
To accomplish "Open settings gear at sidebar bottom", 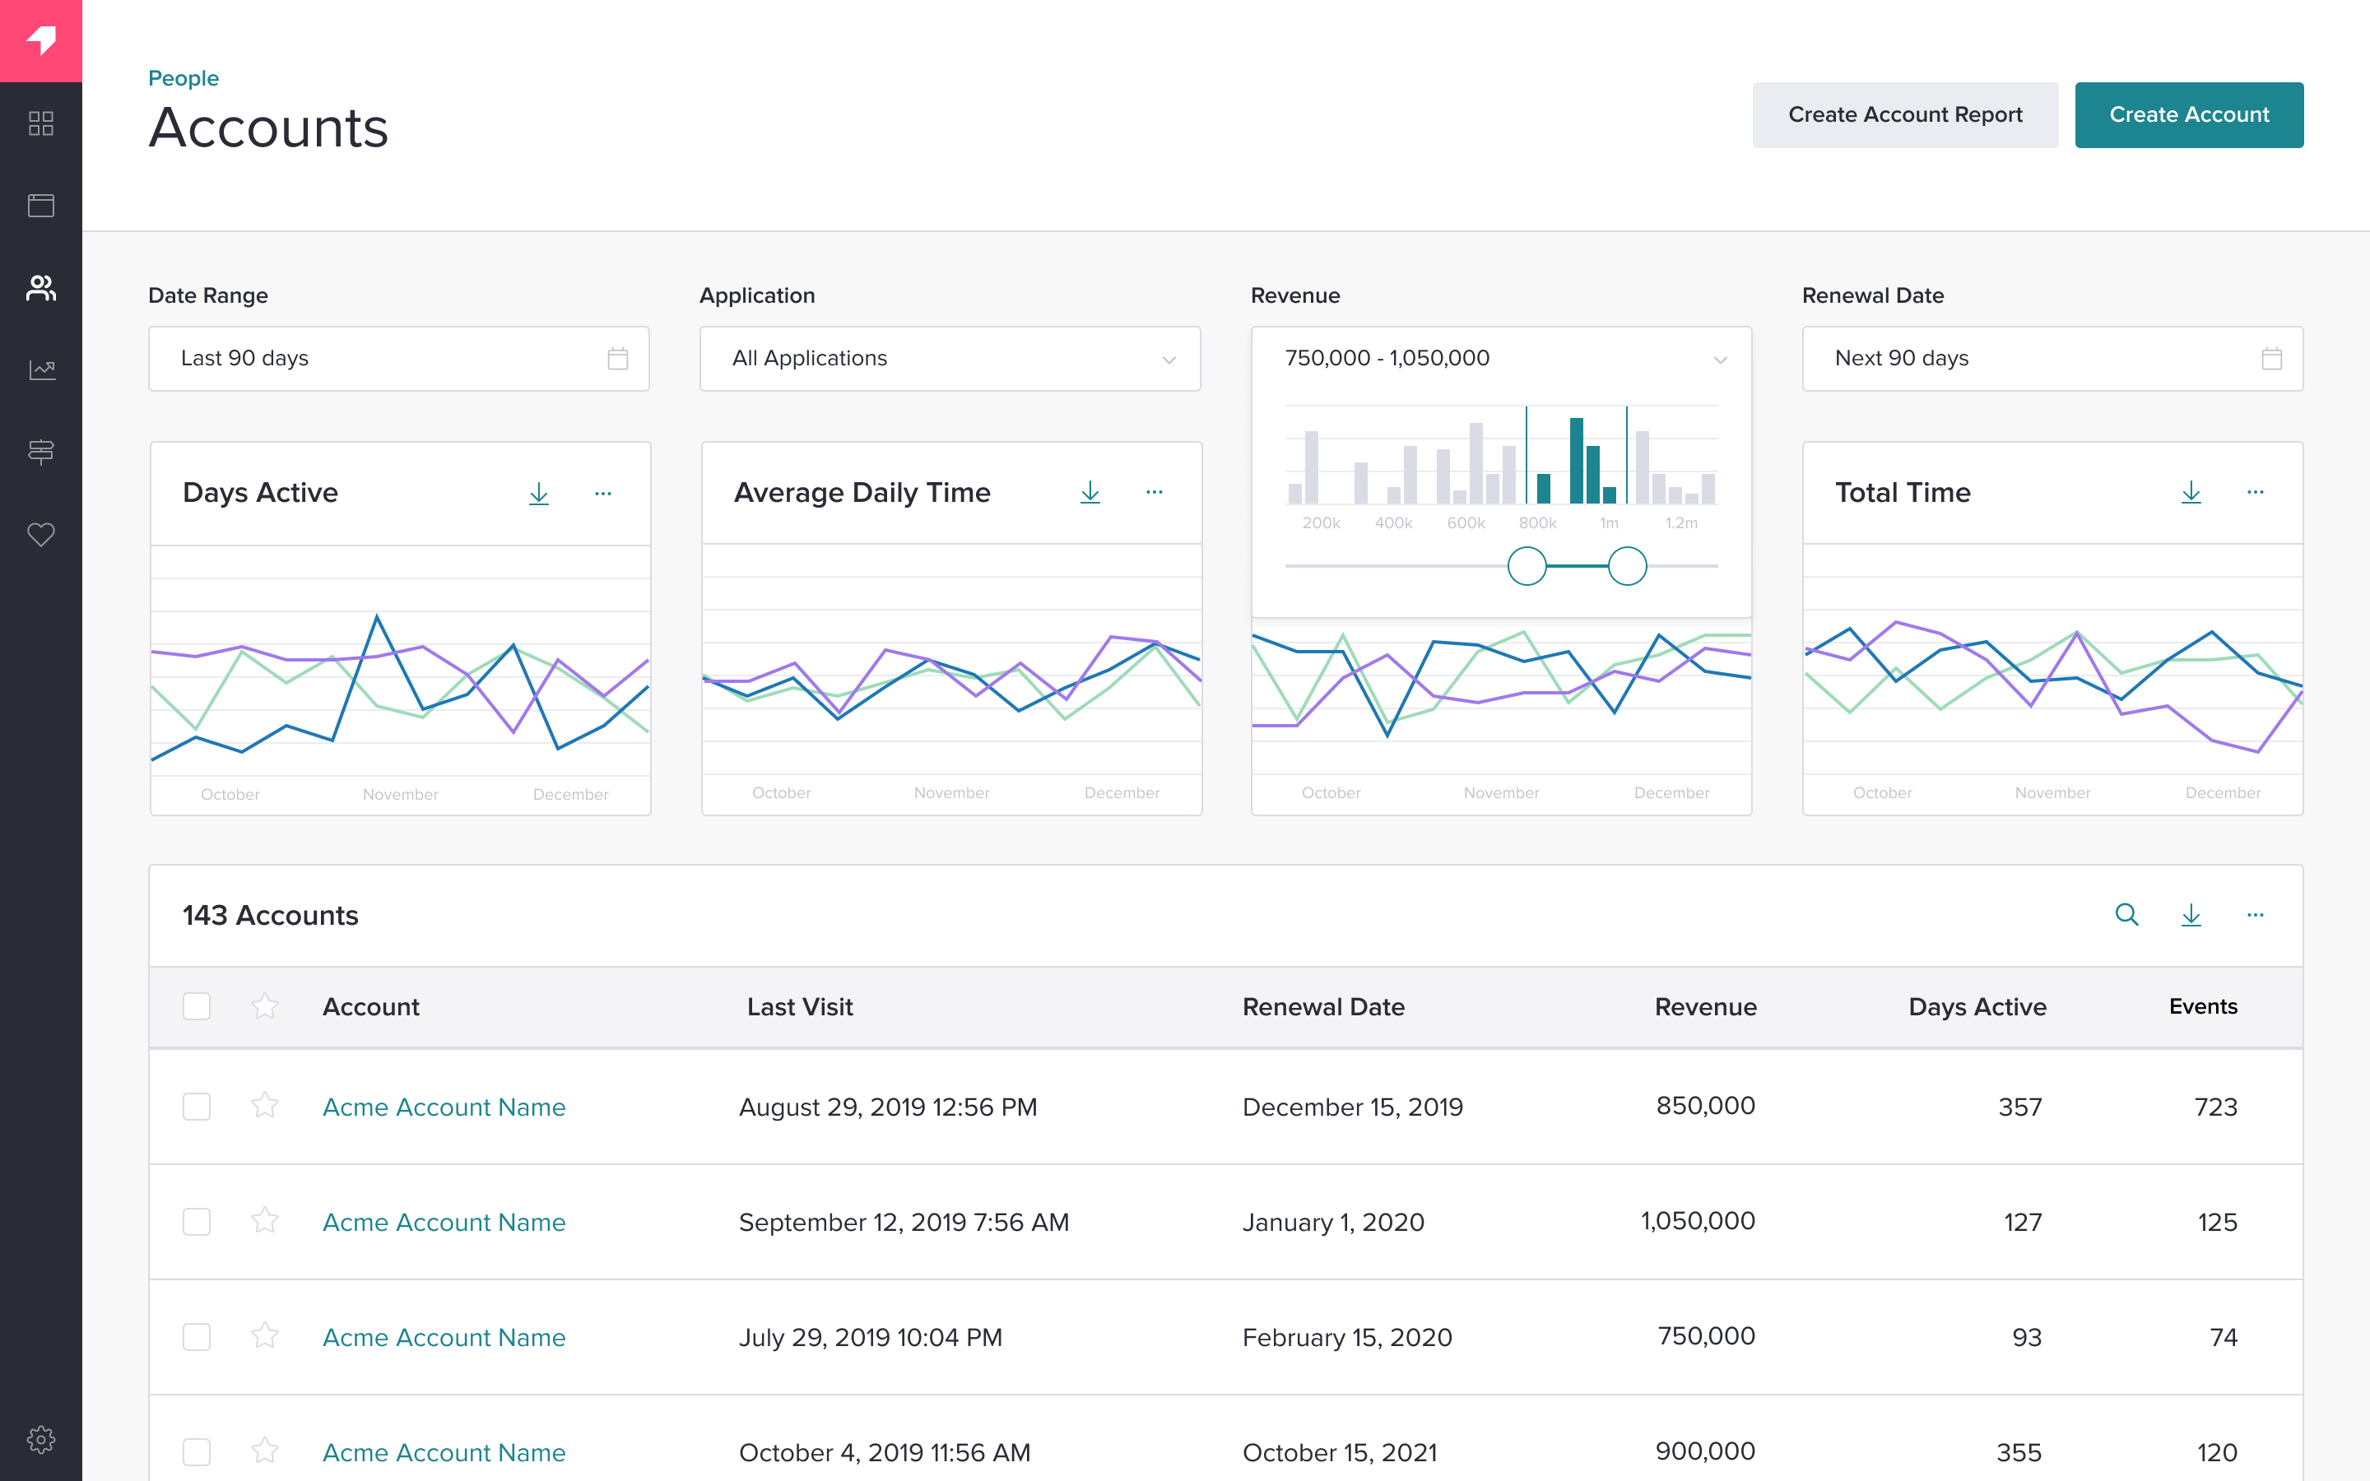I will [41, 1439].
